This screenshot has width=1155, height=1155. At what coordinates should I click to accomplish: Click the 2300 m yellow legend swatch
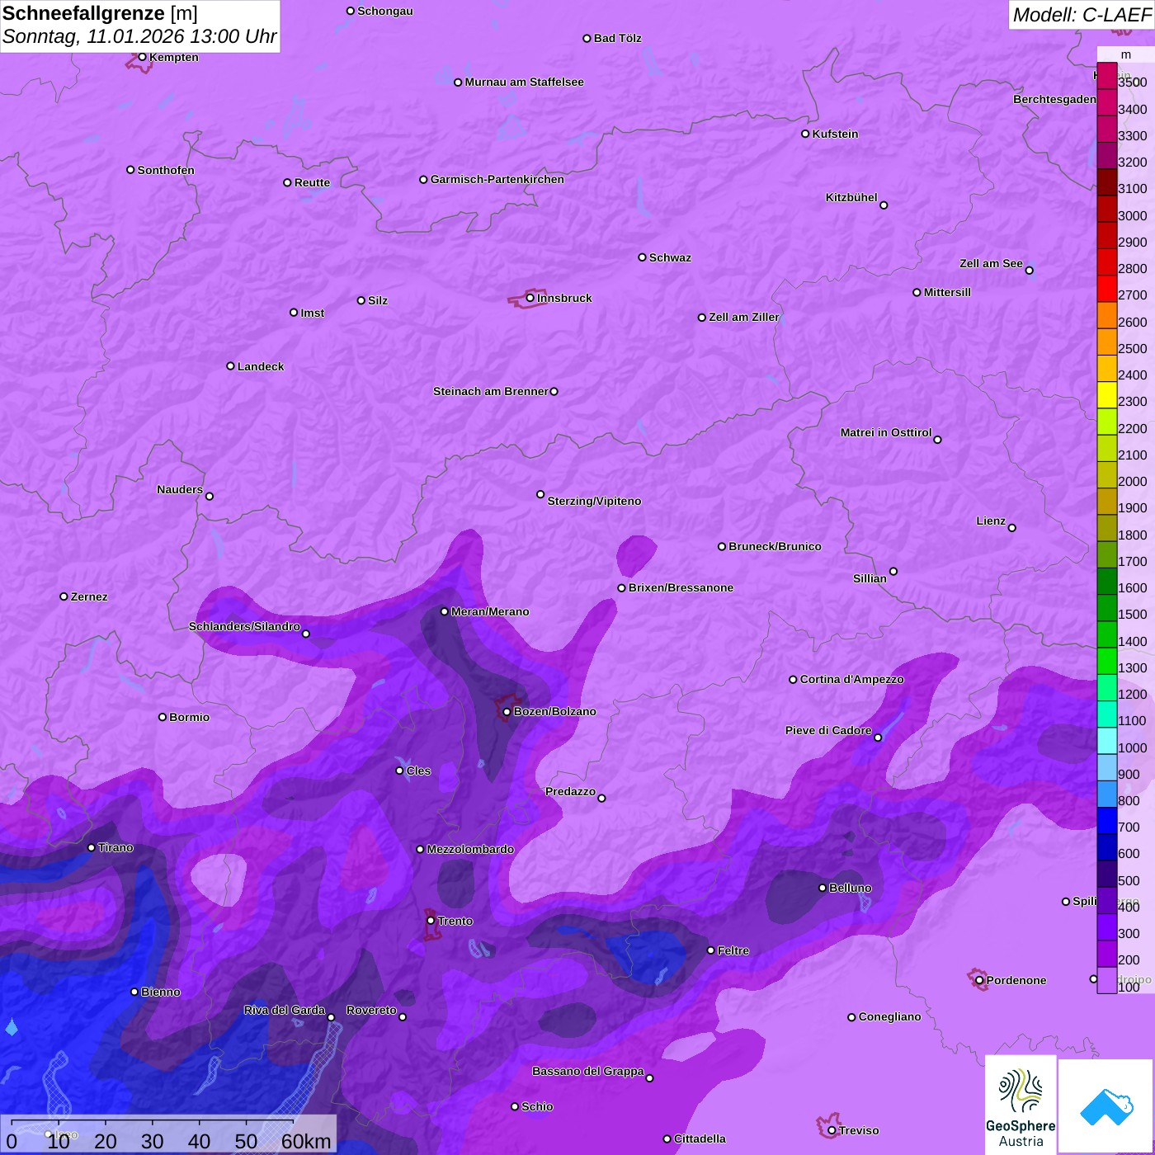1107,395
